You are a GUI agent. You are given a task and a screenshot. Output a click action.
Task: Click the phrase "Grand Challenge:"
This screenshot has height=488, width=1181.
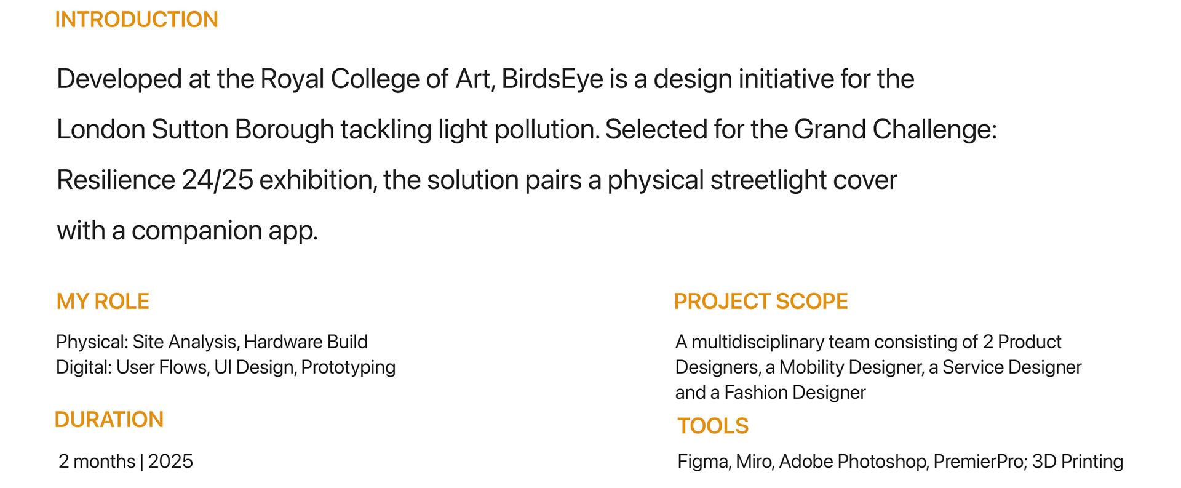coord(895,130)
